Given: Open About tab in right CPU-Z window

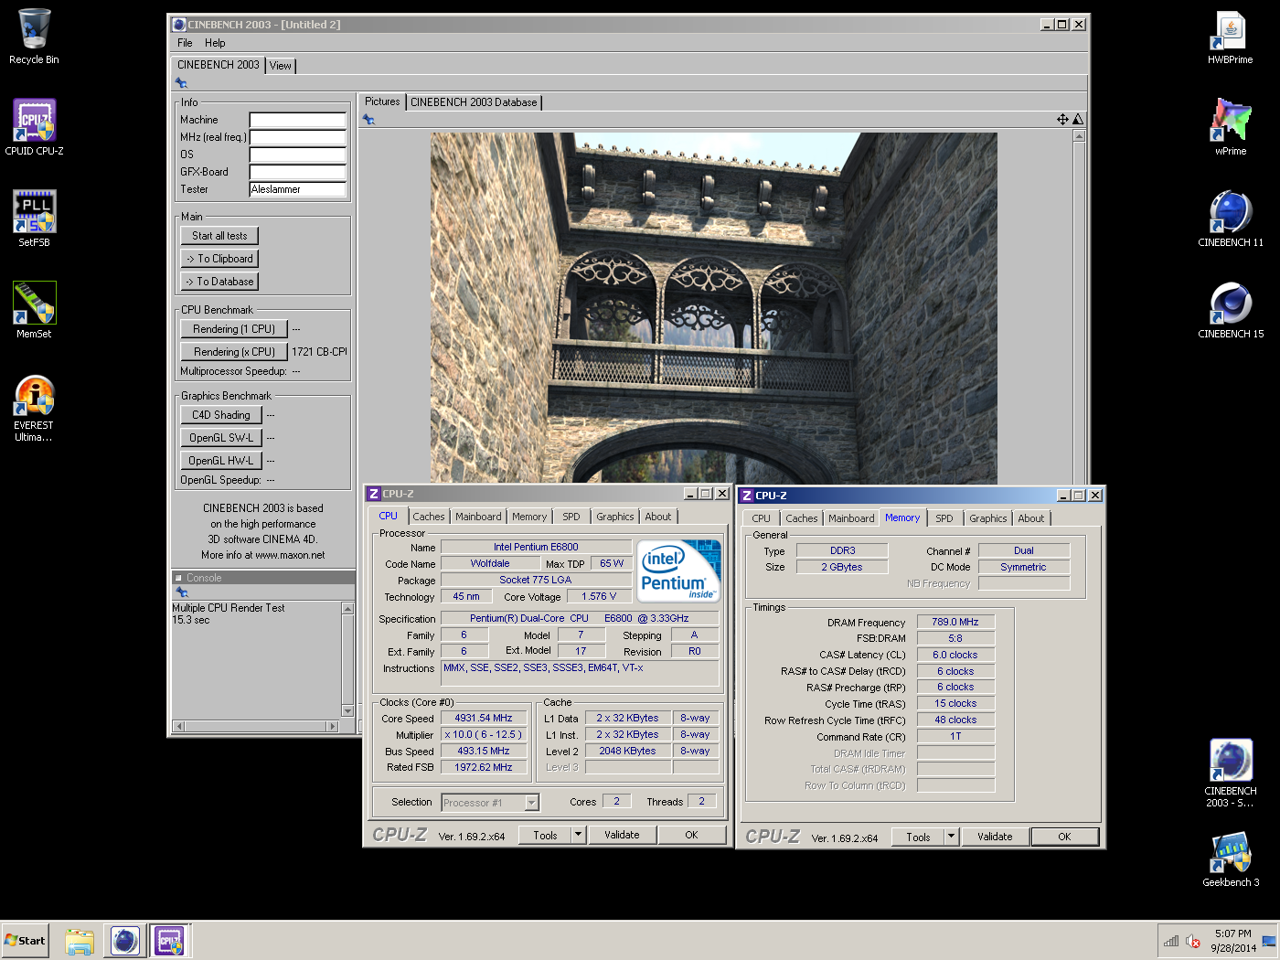Looking at the screenshot, I should click(1031, 518).
